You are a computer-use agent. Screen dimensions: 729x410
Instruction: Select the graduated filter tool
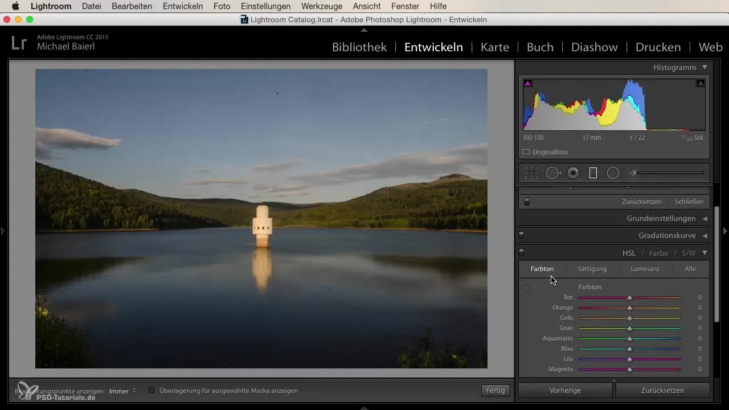(593, 173)
